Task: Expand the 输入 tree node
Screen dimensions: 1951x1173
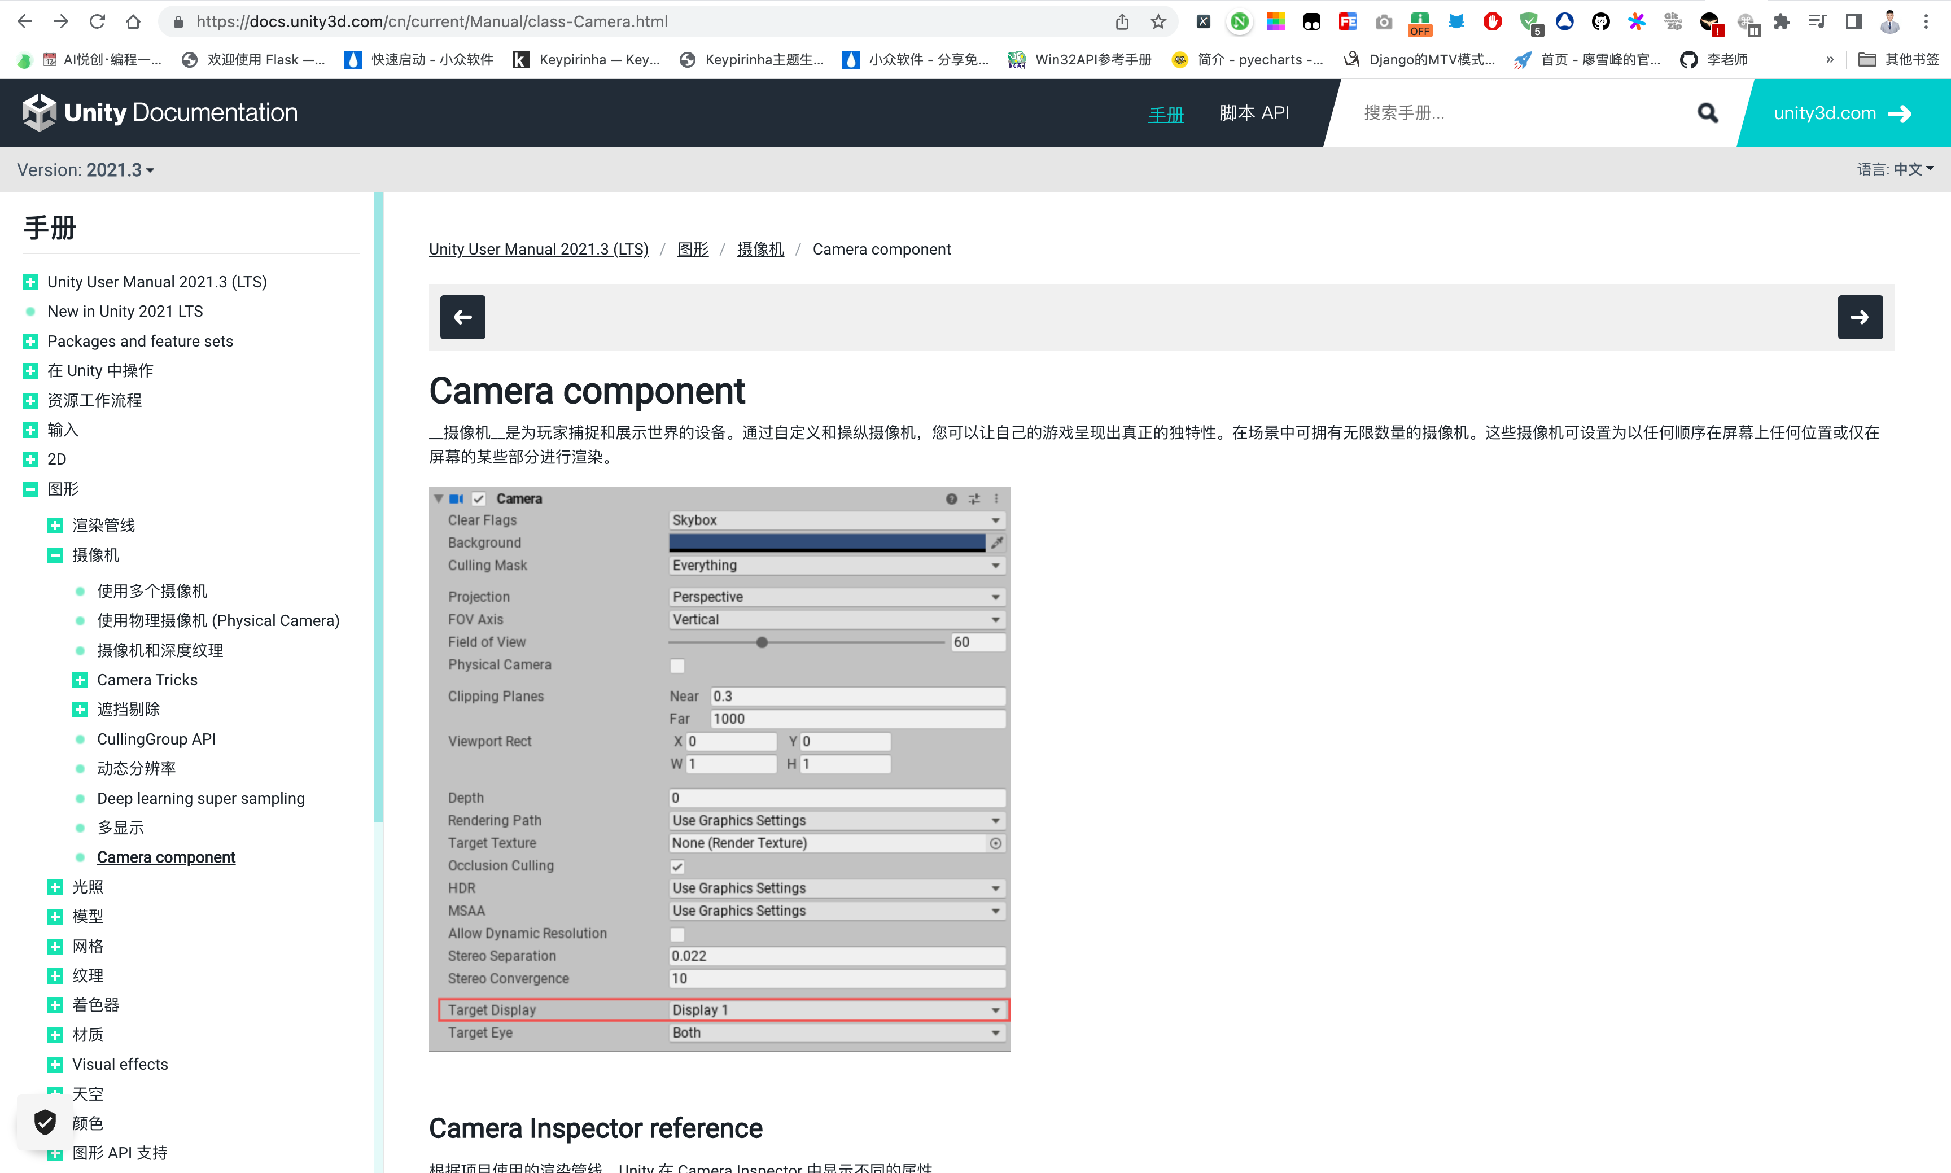Action: 30,430
